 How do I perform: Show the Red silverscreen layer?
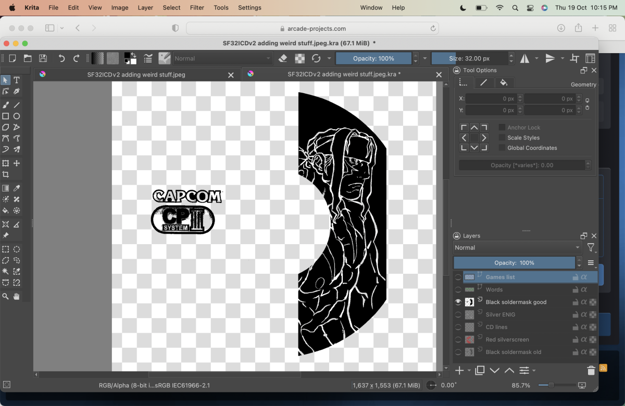click(458, 339)
